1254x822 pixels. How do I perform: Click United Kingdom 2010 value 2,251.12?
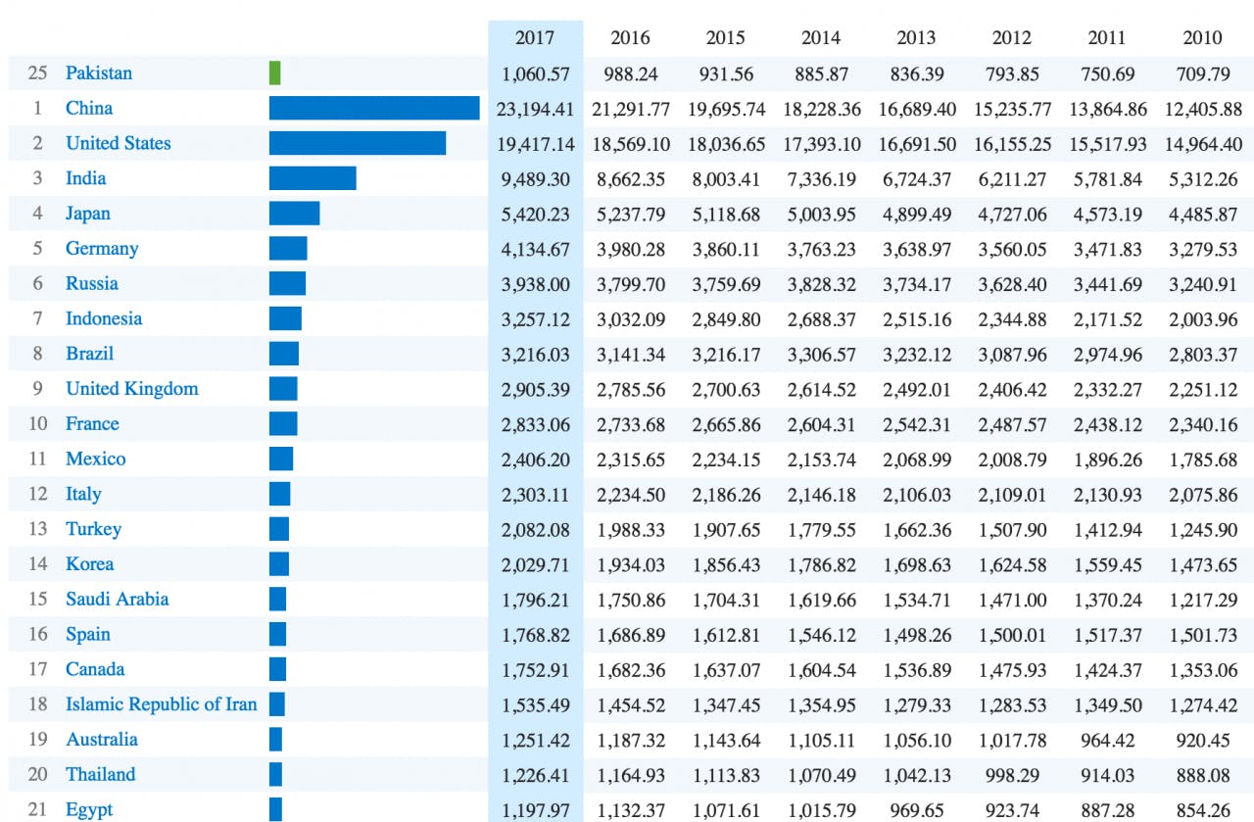click(1202, 389)
